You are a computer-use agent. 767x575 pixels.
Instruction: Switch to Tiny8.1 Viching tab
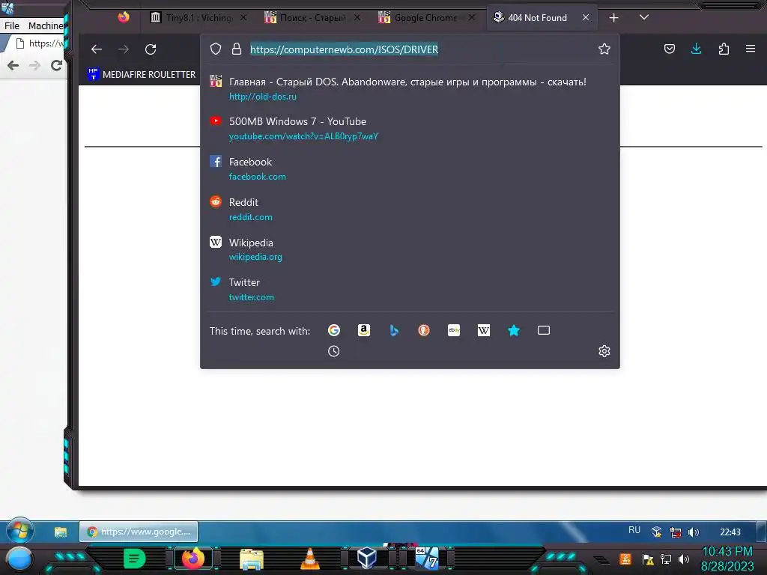pos(198,18)
